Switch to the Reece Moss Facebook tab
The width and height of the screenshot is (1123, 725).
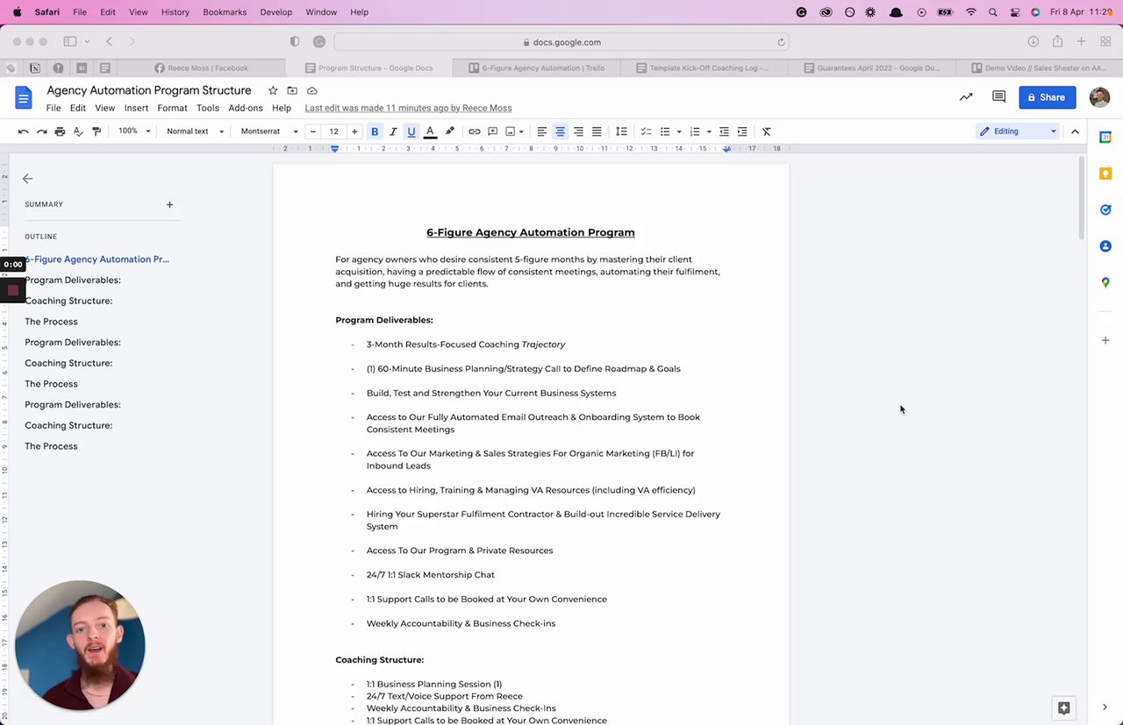pos(200,68)
